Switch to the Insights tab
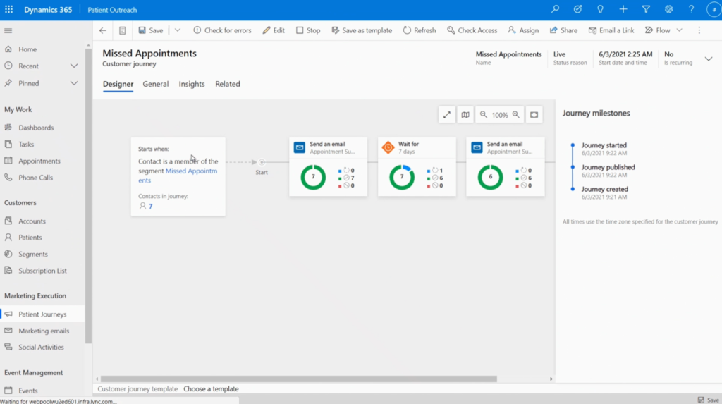Screen dimensions: 722x404 point(192,85)
